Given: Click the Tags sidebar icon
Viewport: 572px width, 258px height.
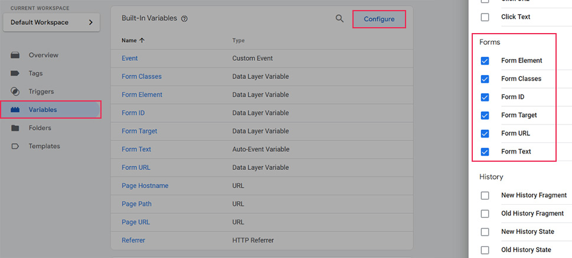Looking at the screenshot, I should click(15, 73).
